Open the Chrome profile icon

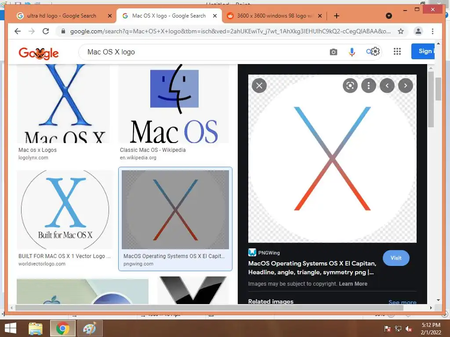pos(418,31)
